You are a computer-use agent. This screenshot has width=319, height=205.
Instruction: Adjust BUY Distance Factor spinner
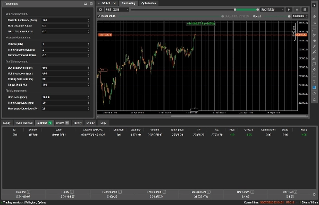tap(88, 26)
